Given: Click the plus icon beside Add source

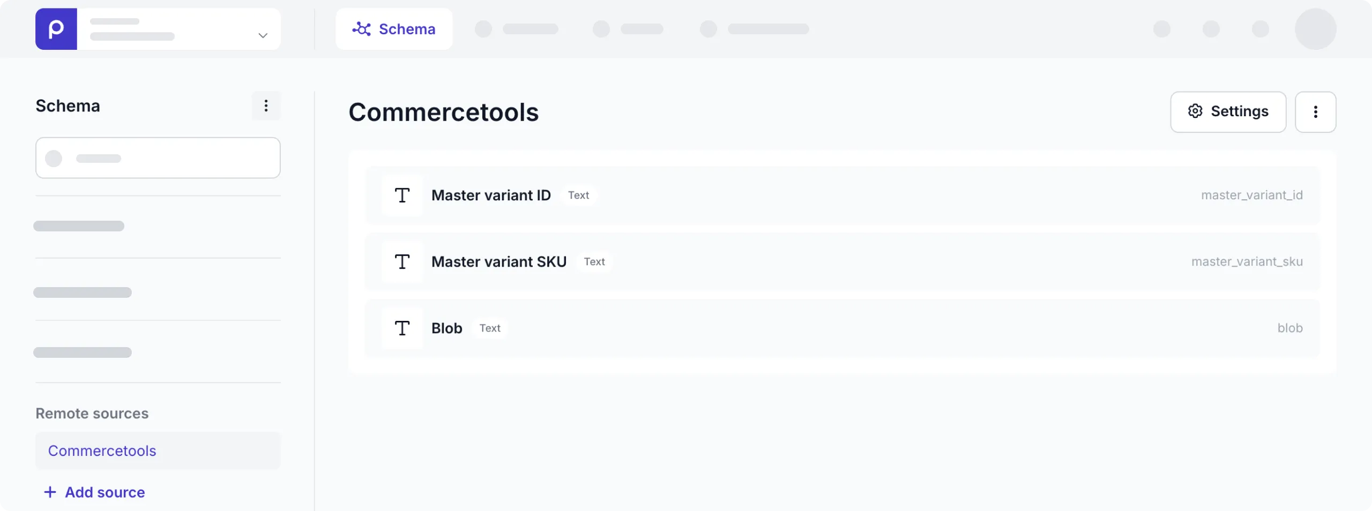Looking at the screenshot, I should [x=50, y=492].
